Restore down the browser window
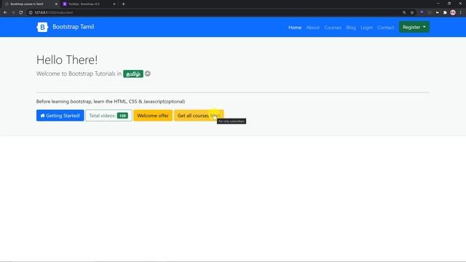This screenshot has height=262, width=466. 449,4
